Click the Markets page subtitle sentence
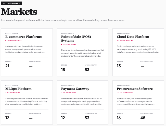Screen dimensions: 166x126 click(x=63, y=20)
